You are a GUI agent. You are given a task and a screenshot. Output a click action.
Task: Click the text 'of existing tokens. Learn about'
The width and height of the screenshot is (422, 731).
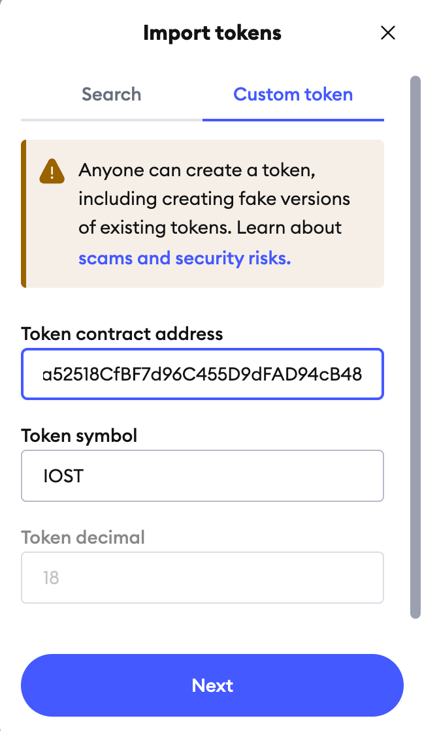[x=210, y=228]
